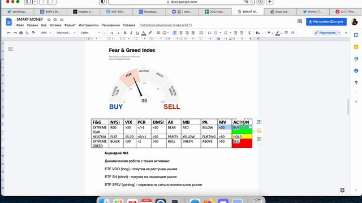Center align the text

click(x=181, y=33)
